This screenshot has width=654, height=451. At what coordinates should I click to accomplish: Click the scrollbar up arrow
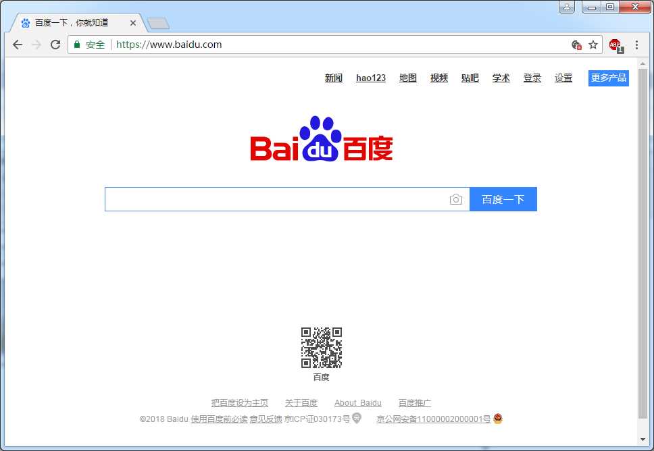tap(643, 63)
